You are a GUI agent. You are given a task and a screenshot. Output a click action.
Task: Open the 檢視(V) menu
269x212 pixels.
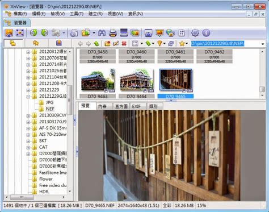[x=58, y=14]
